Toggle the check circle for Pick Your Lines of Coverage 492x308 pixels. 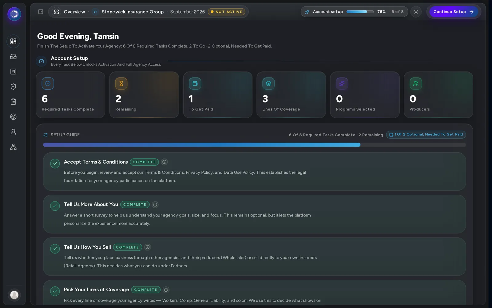[55, 291]
